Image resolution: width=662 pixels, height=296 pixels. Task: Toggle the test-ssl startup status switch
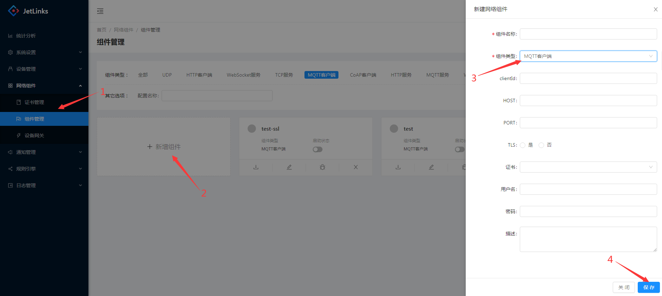tap(317, 149)
